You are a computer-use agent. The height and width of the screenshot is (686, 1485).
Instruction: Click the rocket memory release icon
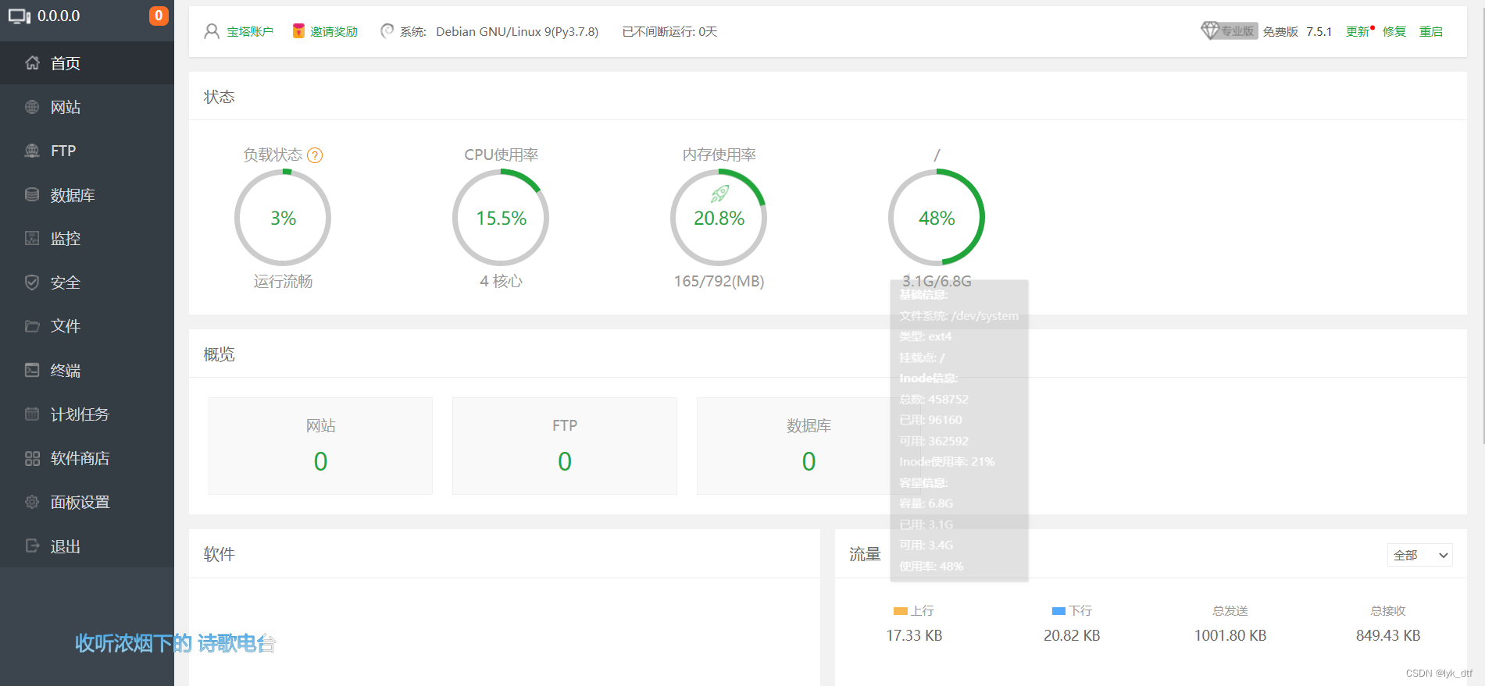(719, 194)
